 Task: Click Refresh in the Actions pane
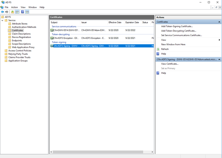tap(165, 49)
